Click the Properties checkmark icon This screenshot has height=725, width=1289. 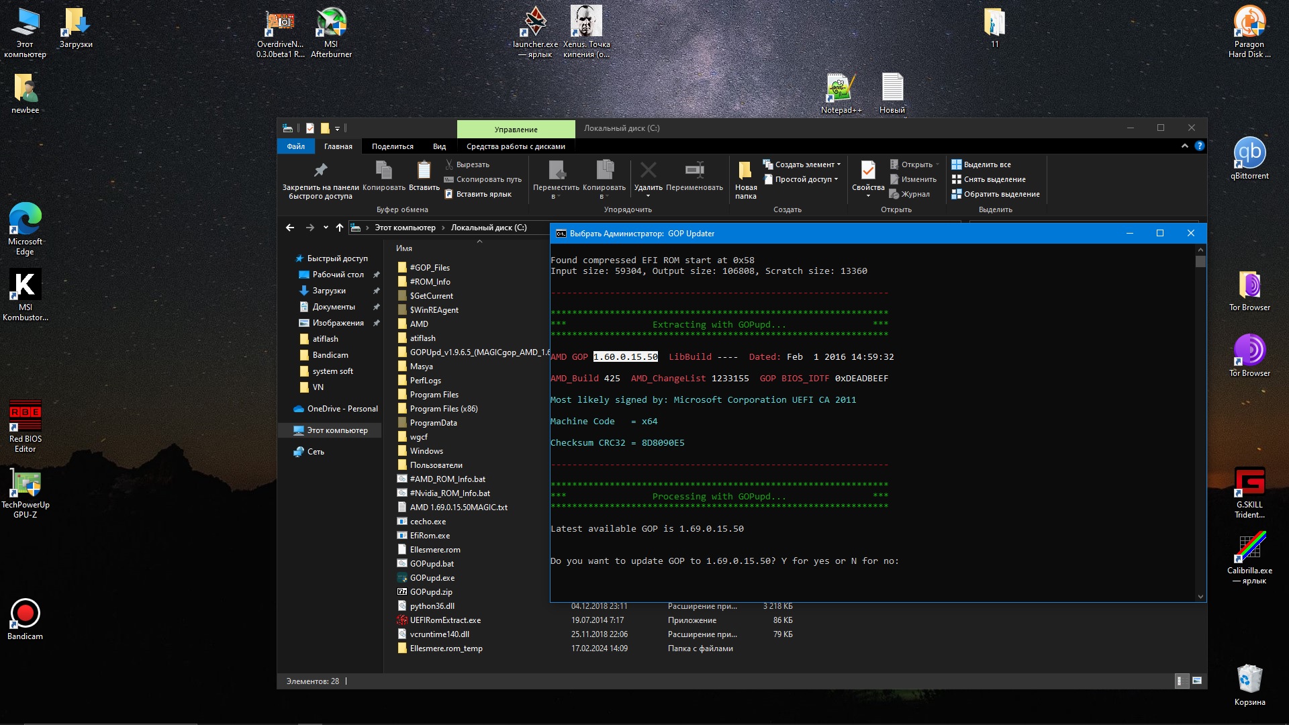point(867,171)
